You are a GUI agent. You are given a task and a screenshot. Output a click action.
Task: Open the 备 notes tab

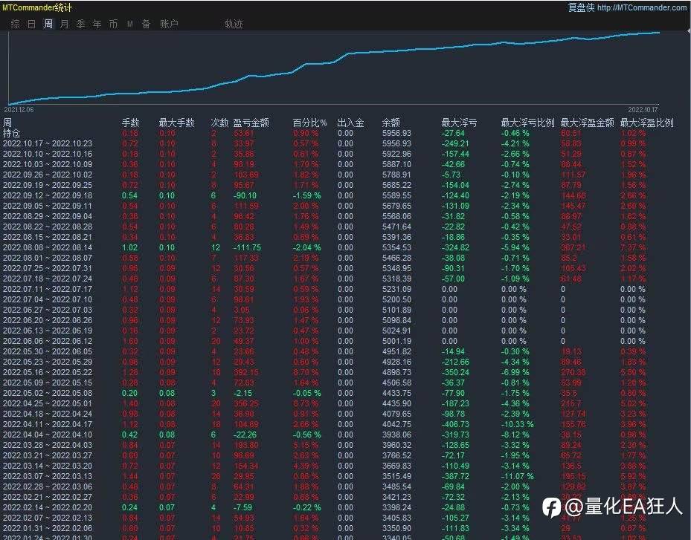tap(146, 24)
